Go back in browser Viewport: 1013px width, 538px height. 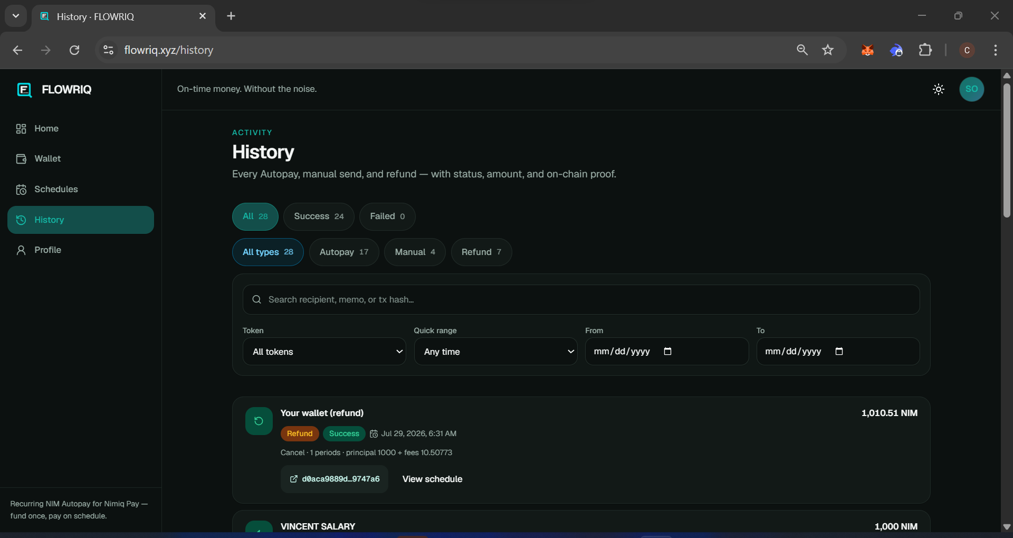pyautogui.click(x=17, y=50)
